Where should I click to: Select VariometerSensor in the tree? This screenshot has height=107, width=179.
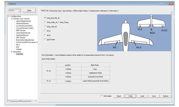pyautogui.click(x=23, y=33)
